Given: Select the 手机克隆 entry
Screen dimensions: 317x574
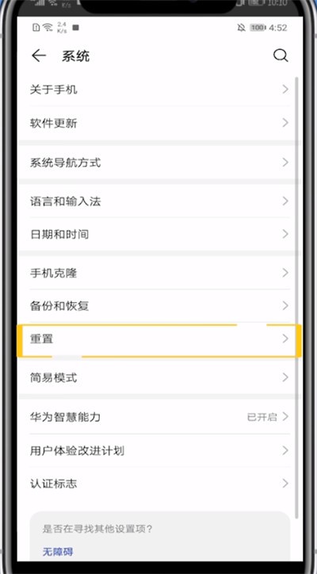Looking at the screenshot, I should (159, 273).
